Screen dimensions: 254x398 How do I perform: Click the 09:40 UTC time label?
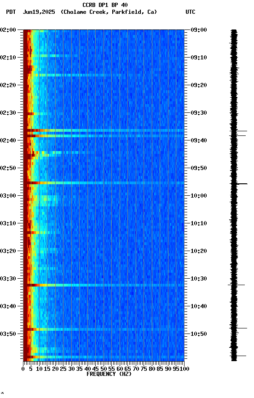[199, 140]
